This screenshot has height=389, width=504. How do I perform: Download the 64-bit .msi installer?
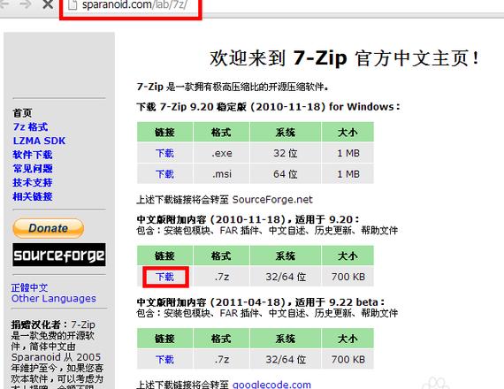pos(164,174)
